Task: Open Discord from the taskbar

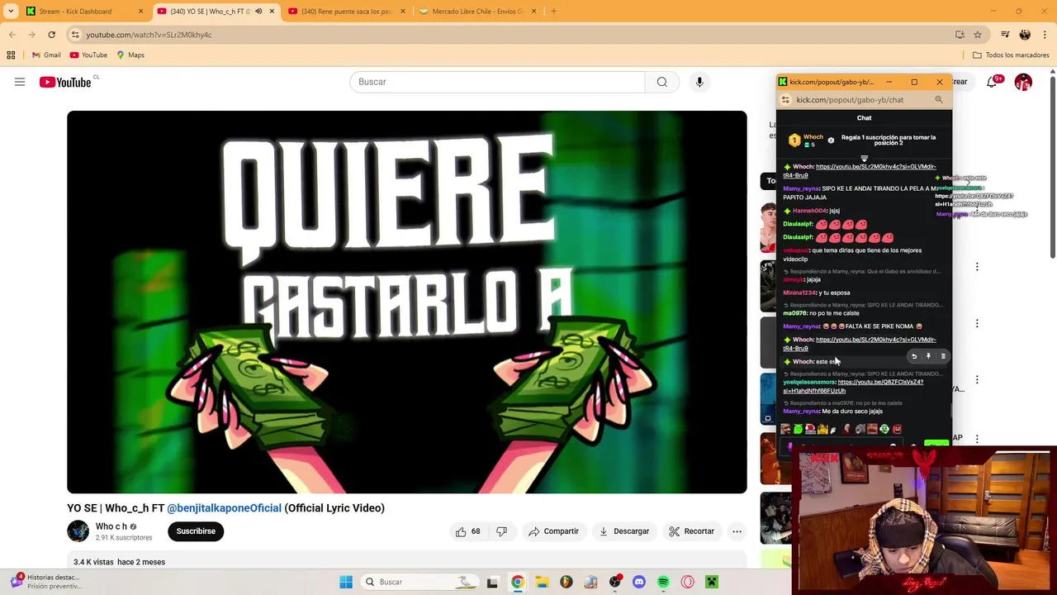Action: pyautogui.click(x=638, y=582)
